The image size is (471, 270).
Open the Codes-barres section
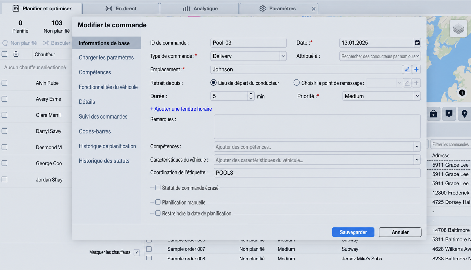95,131
